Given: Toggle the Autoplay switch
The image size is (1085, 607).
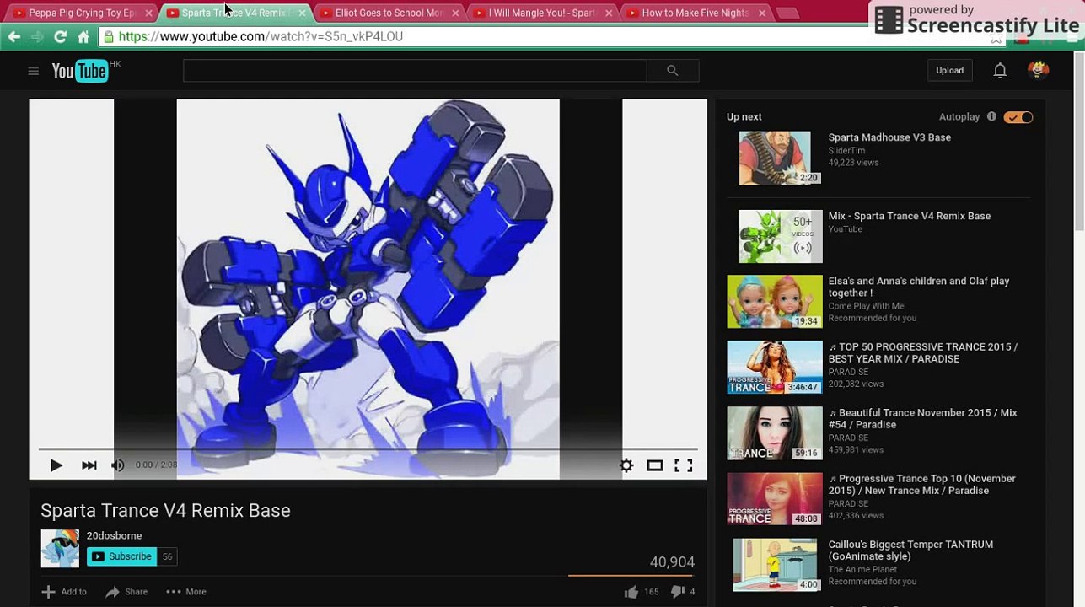Looking at the screenshot, I should pyautogui.click(x=1018, y=117).
